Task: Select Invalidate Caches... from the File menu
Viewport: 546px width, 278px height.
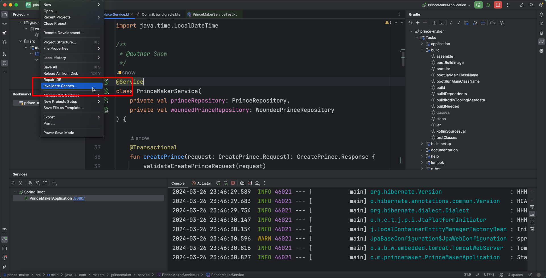Action: [x=71, y=86]
